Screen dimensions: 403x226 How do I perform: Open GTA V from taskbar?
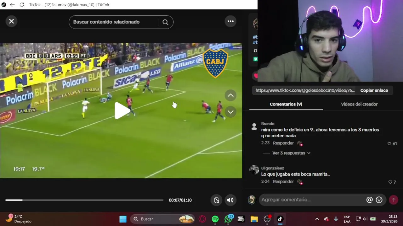click(241, 219)
